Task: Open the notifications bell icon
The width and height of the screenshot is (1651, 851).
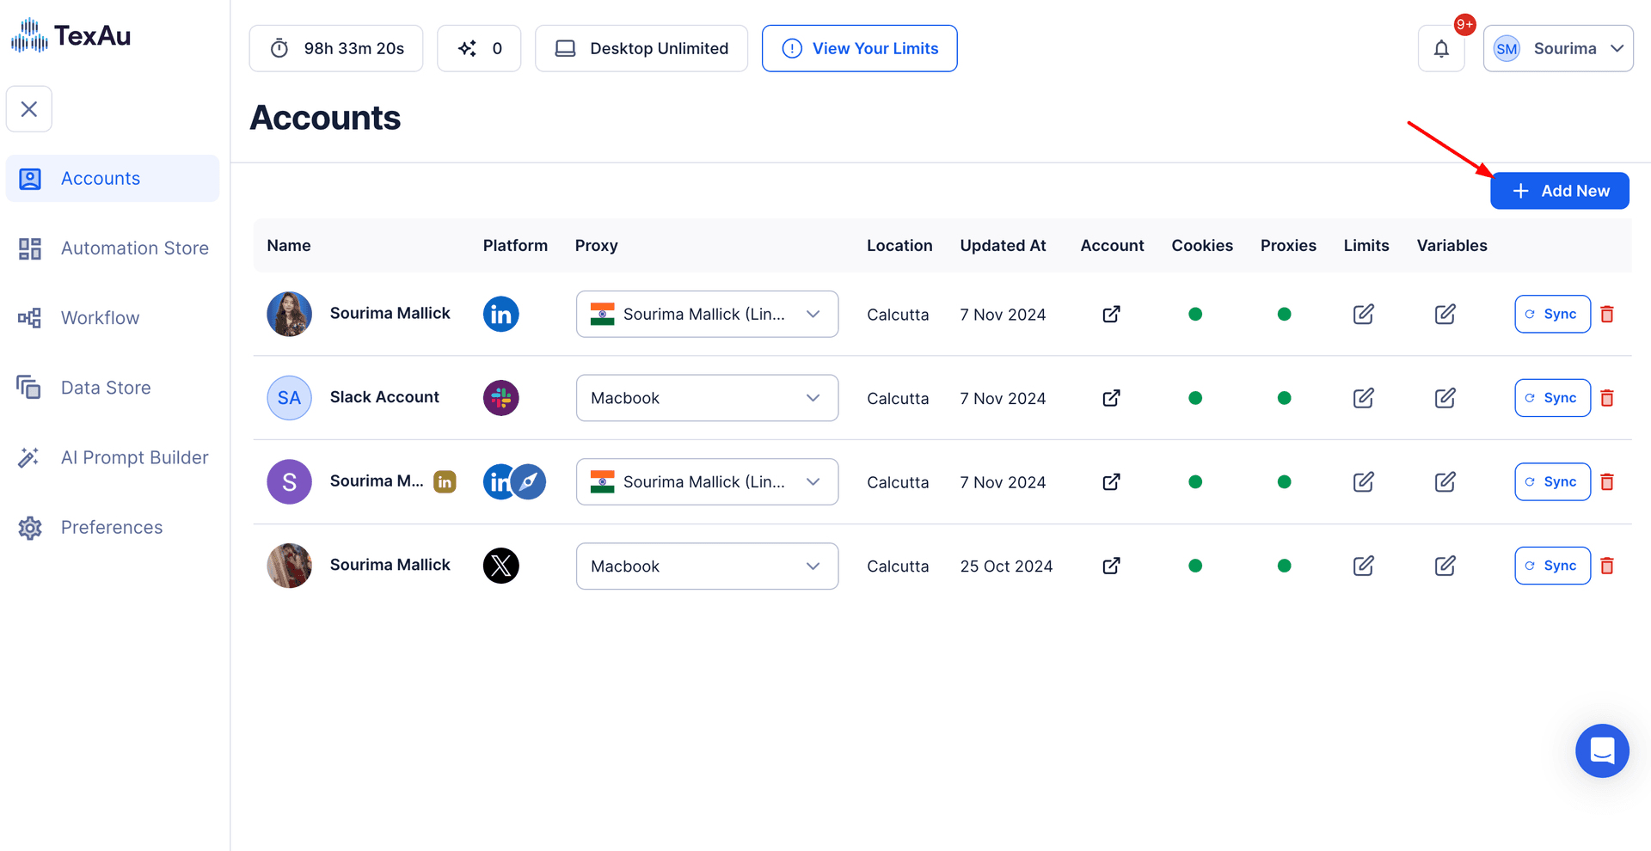Action: (x=1441, y=49)
